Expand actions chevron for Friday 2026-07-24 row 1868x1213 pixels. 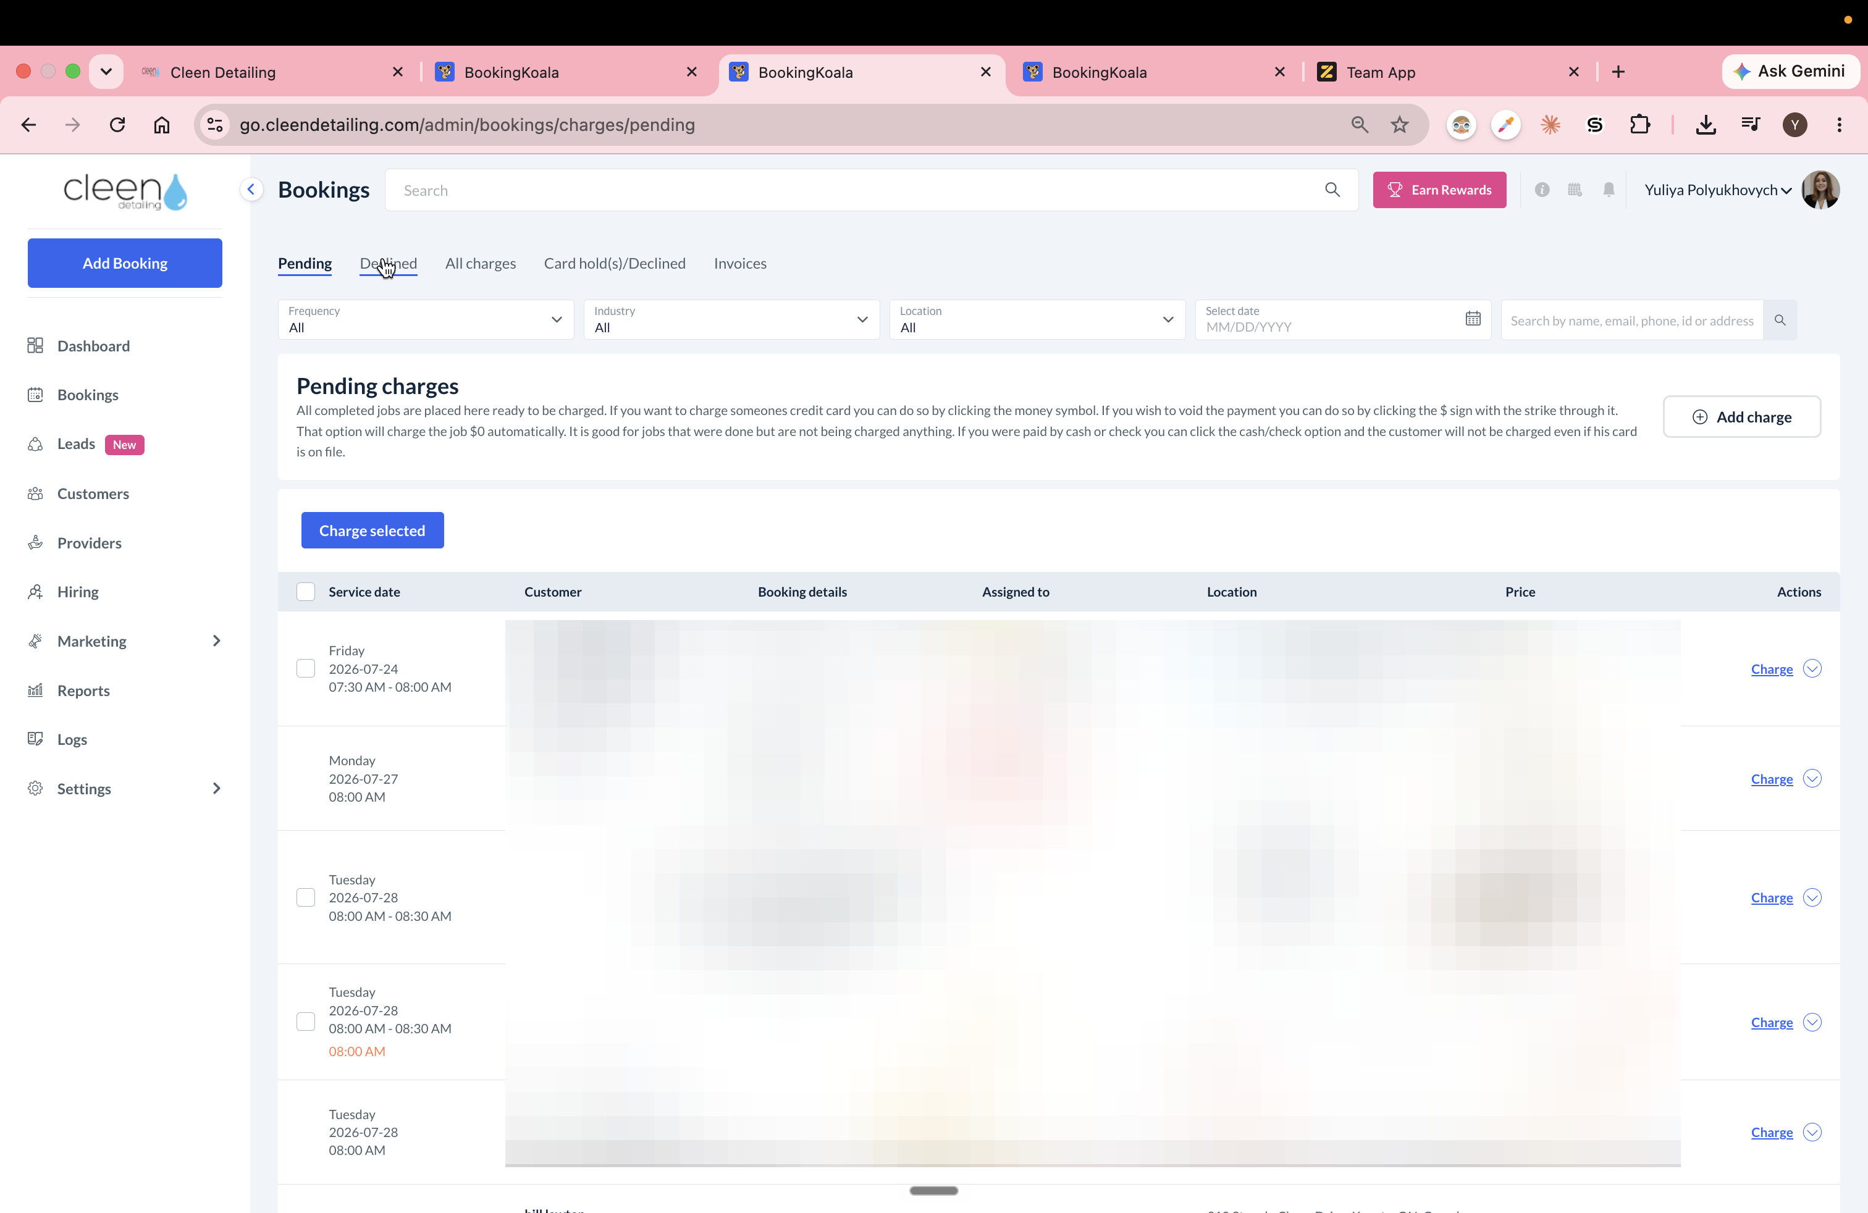[x=1812, y=668]
